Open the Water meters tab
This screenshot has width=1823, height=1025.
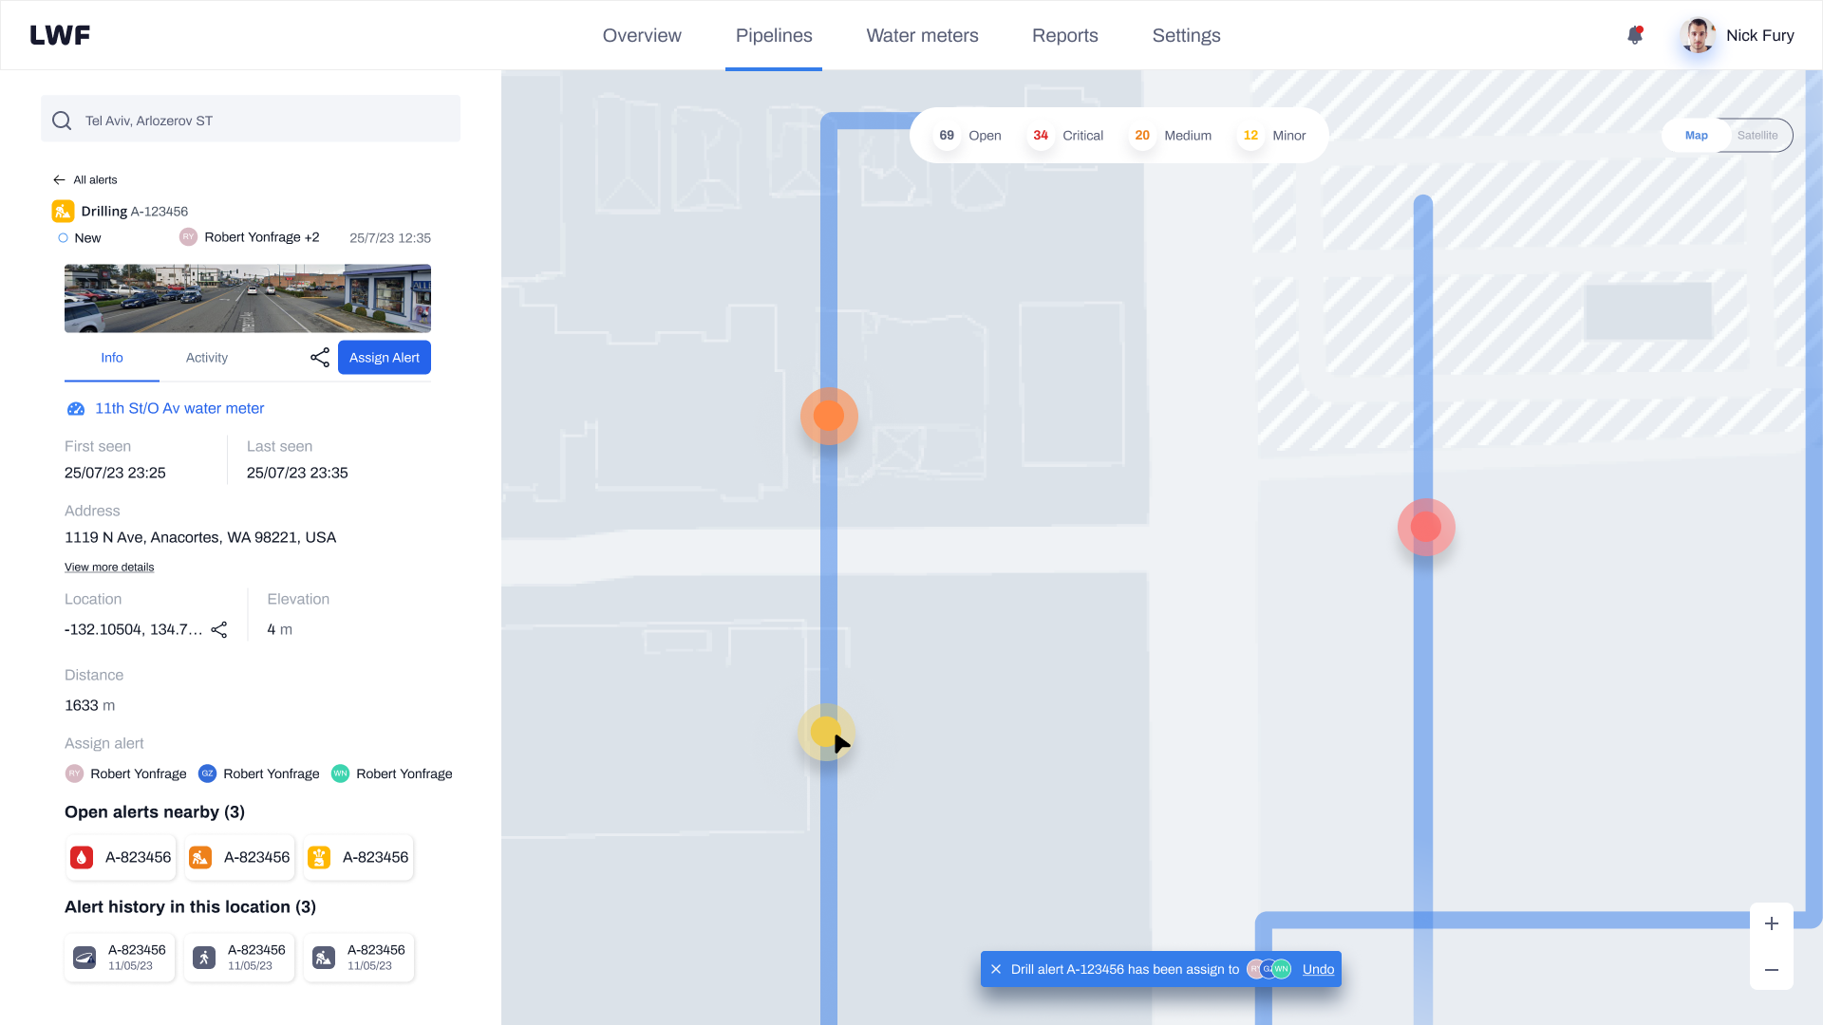[922, 35]
